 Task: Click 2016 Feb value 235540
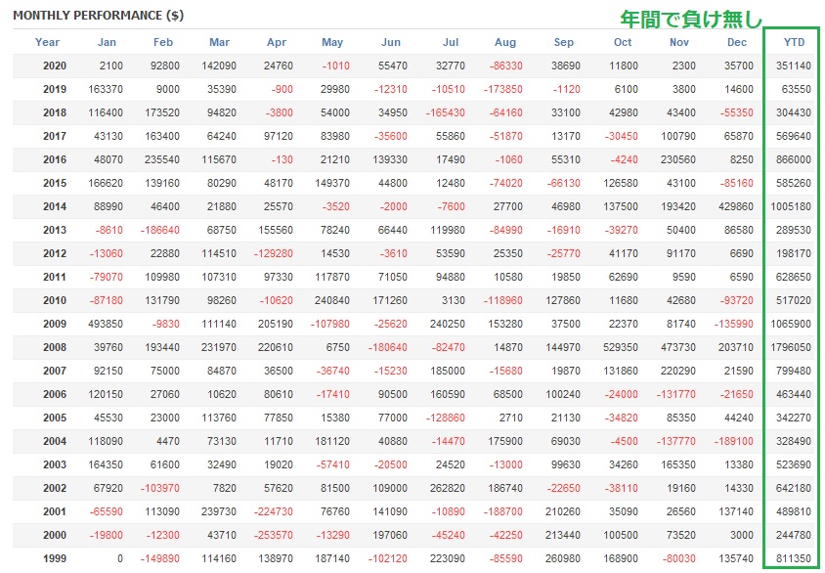162,159
